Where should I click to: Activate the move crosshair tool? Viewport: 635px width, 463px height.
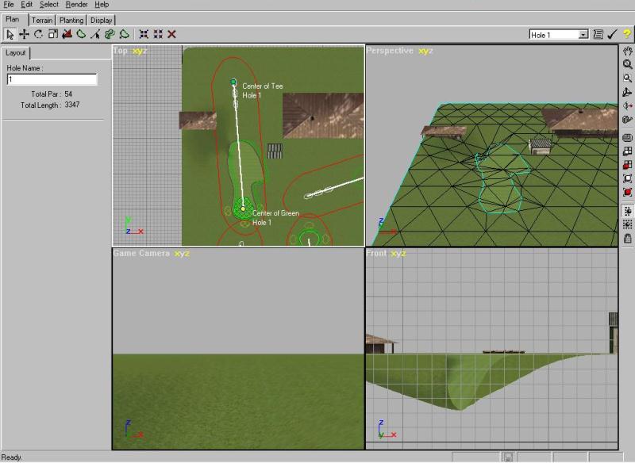[x=24, y=34]
